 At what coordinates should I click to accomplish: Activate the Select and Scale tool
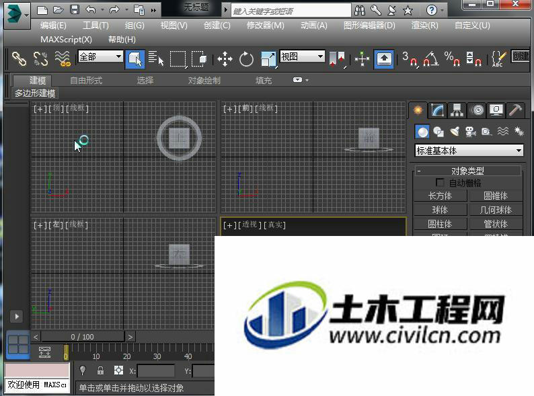tap(268, 59)
